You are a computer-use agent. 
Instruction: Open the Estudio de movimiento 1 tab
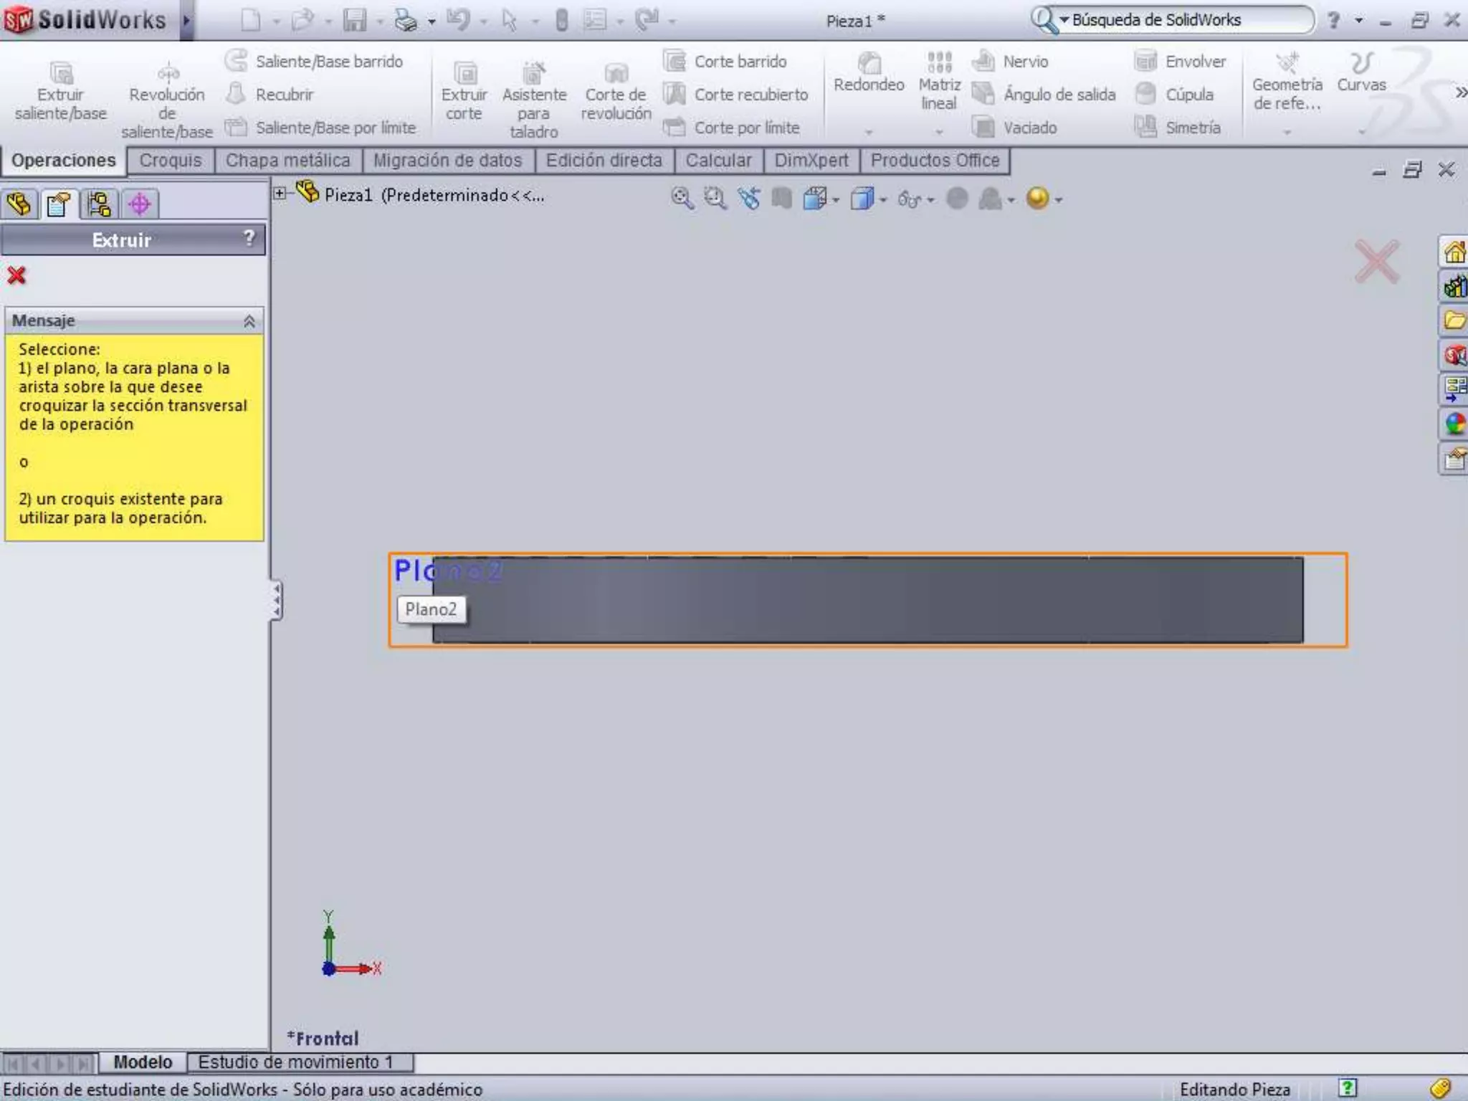pyautogui.click(x=295, y=1062)
